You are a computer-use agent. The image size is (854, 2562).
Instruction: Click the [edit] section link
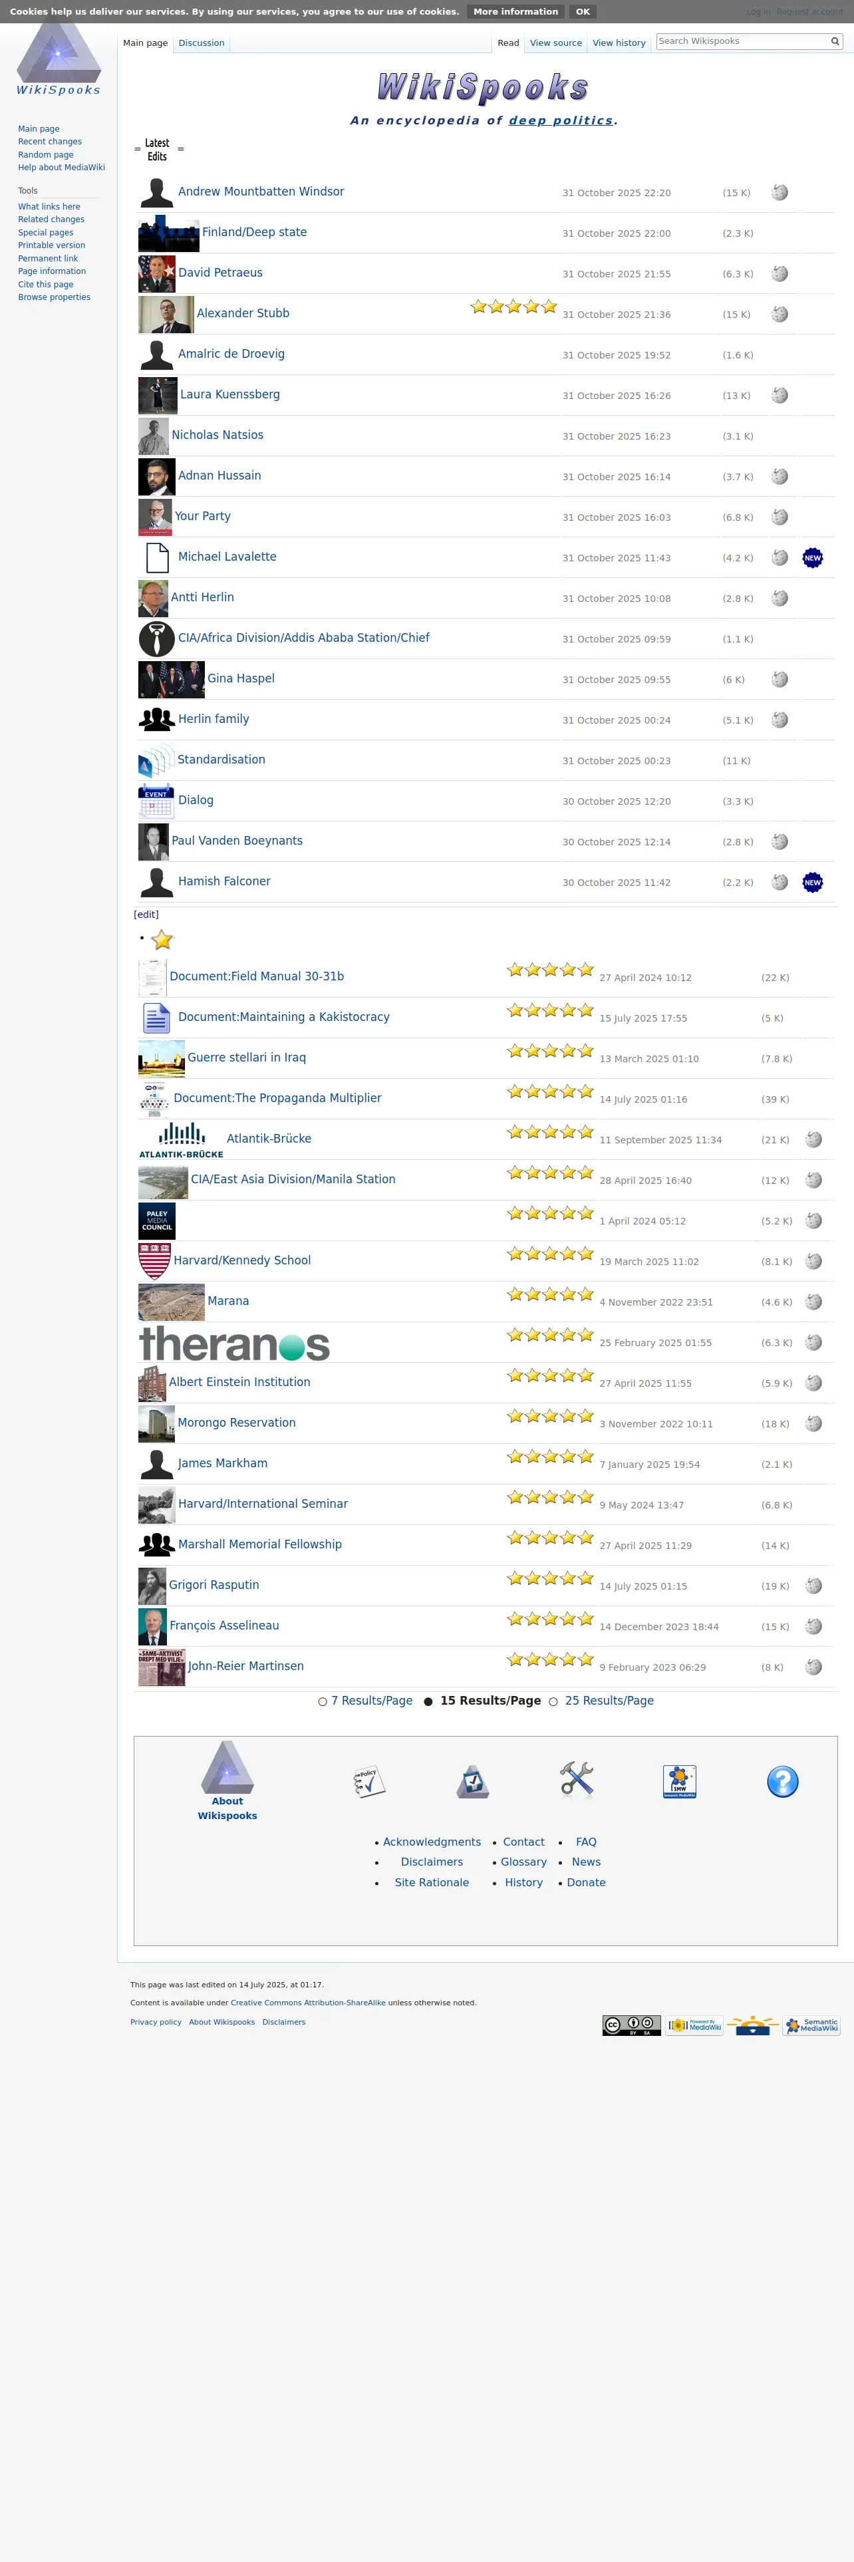146,914
